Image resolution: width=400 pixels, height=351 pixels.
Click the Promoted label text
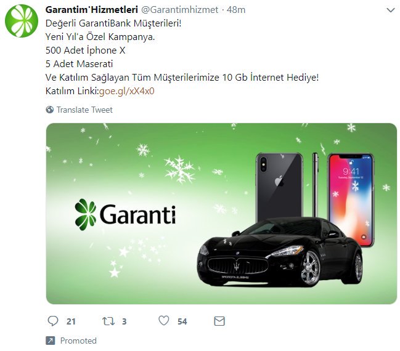tap(78, 341)
